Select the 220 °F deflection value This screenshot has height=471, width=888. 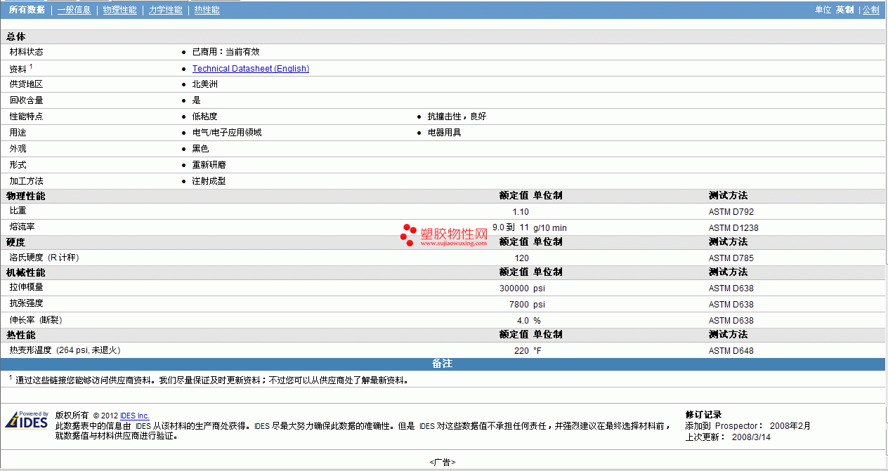(528, 351)
